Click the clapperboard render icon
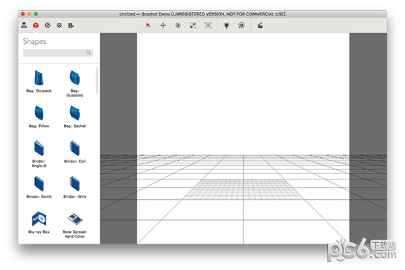This screenshot has height=270, width=405. (x=260, y=26)
